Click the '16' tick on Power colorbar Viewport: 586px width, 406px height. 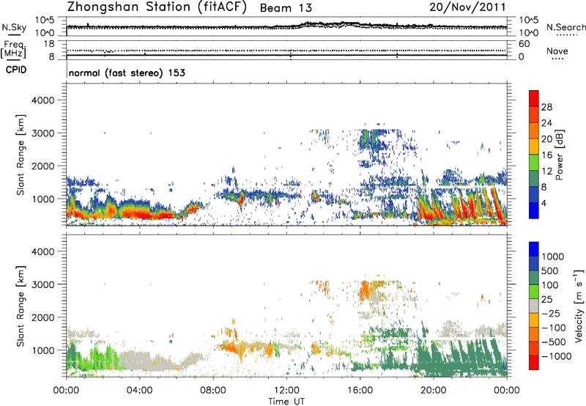pos(546,155)
